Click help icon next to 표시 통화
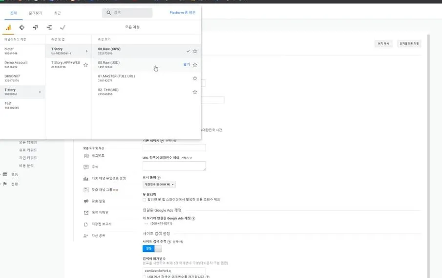This screenshot has height=278, width=442. tap(158, 178)
